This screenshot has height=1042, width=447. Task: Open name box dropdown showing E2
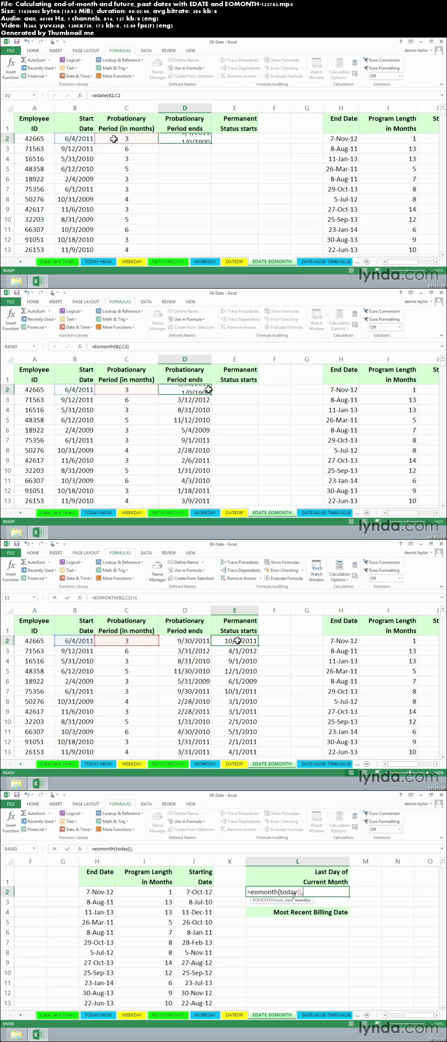[x=34, y=597]
